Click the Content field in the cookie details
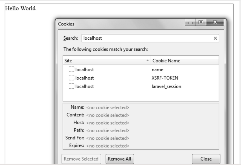Image resolution: width=241 pixels, height=166 pixels. tap(108, 115)
